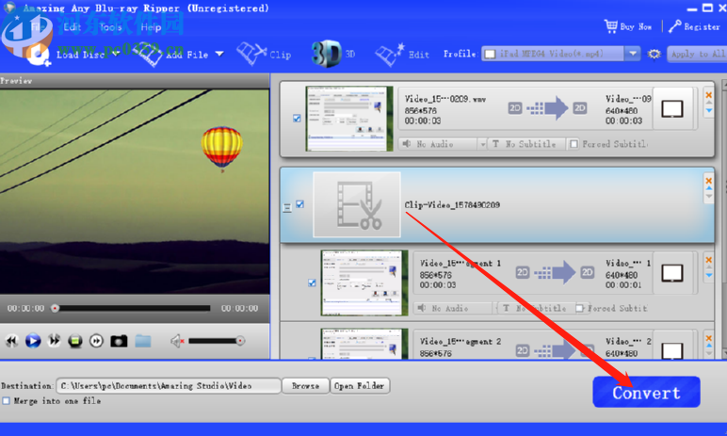Stop the preview playback
Image resolution: width=727 pixels, height=436 pixels.
75,342
